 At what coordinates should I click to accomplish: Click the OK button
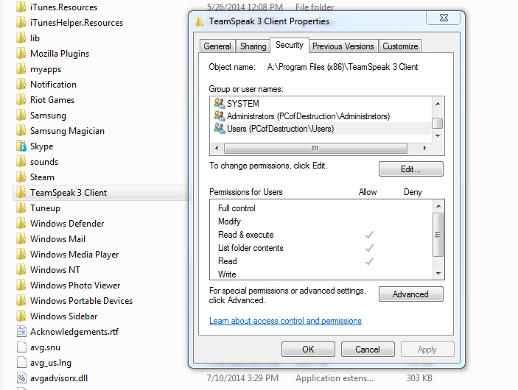coord(308,349)
